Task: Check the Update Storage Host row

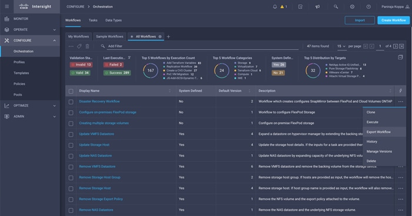Action: (71, 145)
